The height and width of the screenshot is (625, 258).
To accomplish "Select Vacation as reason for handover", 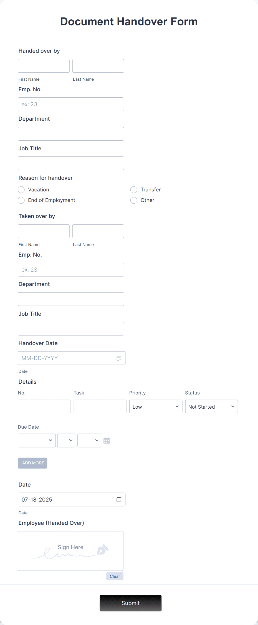I will (21, 189).
